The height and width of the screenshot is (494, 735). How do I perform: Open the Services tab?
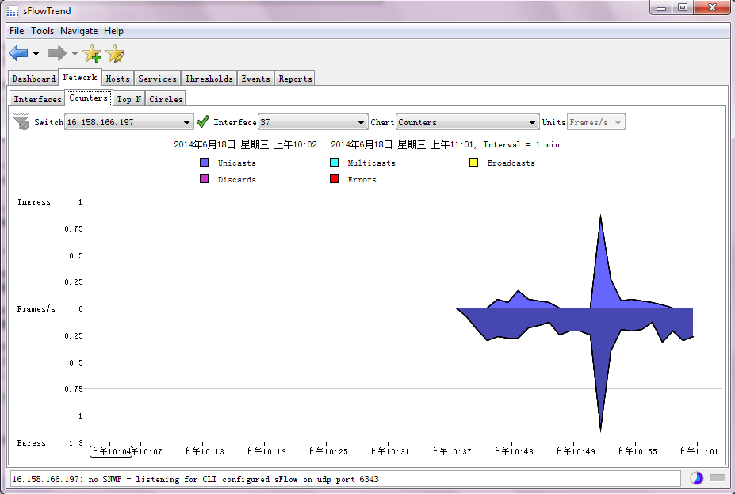pyautogui.click(x=157, y=79)
